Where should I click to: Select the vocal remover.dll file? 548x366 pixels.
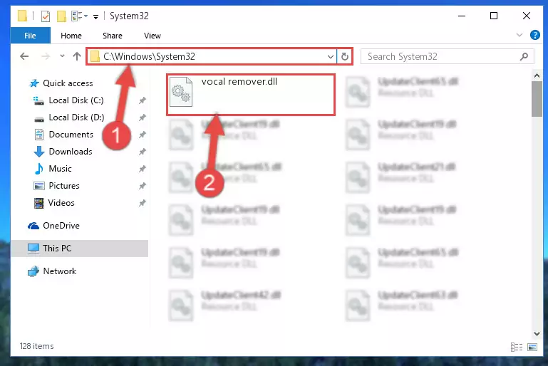click(x=251, y=94)
